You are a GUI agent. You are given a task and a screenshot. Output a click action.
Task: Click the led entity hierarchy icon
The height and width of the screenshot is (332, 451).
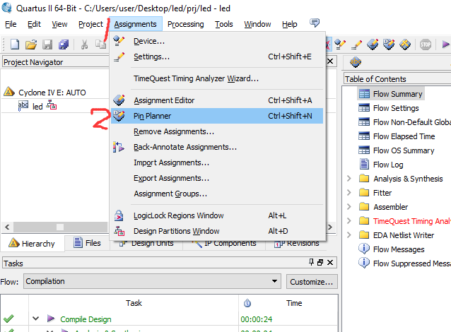(x=52, y=105)
